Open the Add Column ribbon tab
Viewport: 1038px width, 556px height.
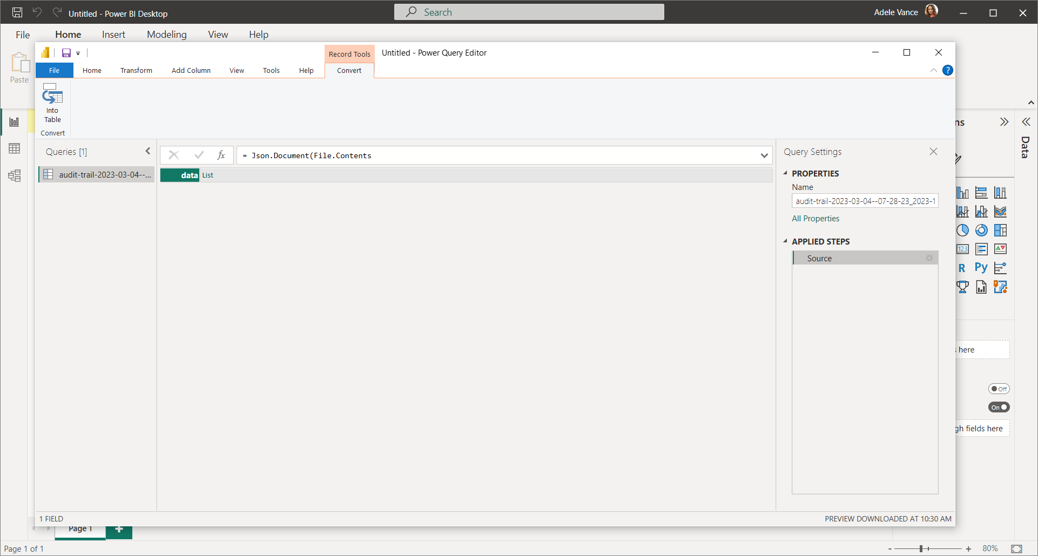point(191,71)
